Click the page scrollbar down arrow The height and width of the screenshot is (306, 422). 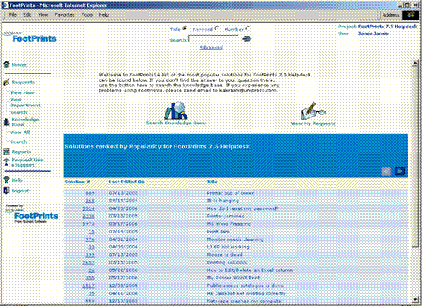[415, 300]
